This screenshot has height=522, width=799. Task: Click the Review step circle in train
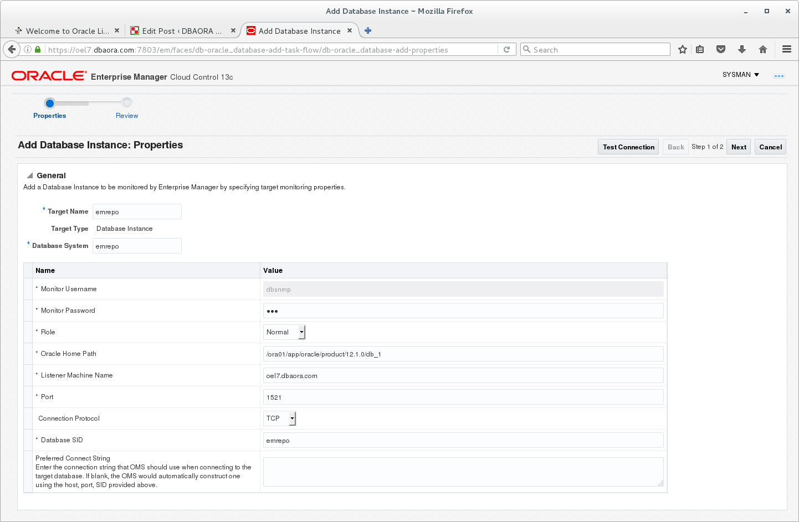(x=127, y=103)
